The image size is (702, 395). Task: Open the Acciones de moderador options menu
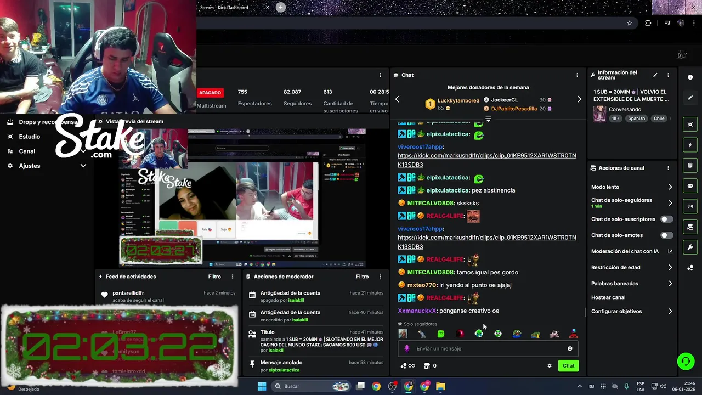[x=380, y=276]
